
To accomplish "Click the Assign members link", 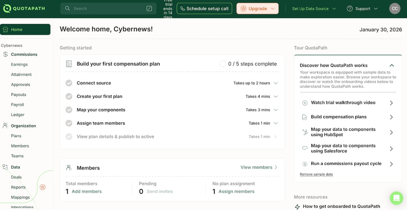I will pyautogui.click(x=236, y=191).
